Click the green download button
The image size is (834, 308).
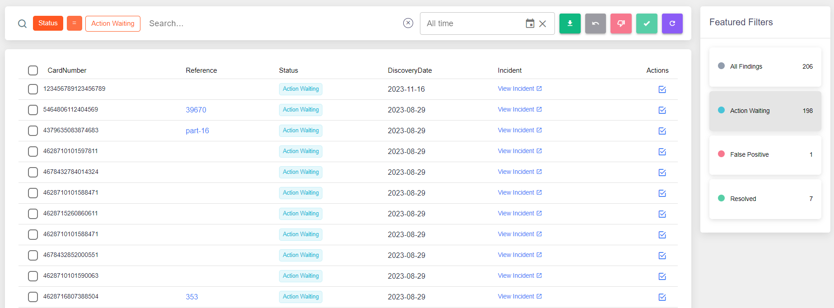tap(570, 23)
